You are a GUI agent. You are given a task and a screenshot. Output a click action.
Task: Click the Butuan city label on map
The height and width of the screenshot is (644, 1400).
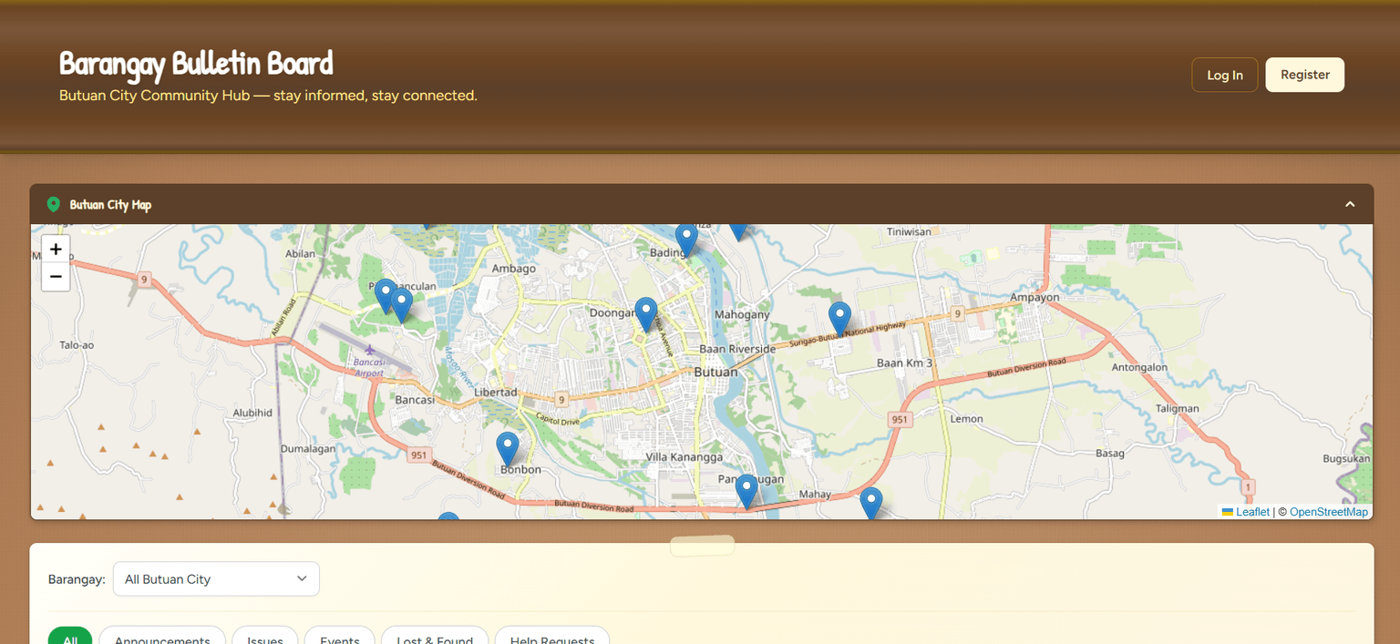(716, 372)
